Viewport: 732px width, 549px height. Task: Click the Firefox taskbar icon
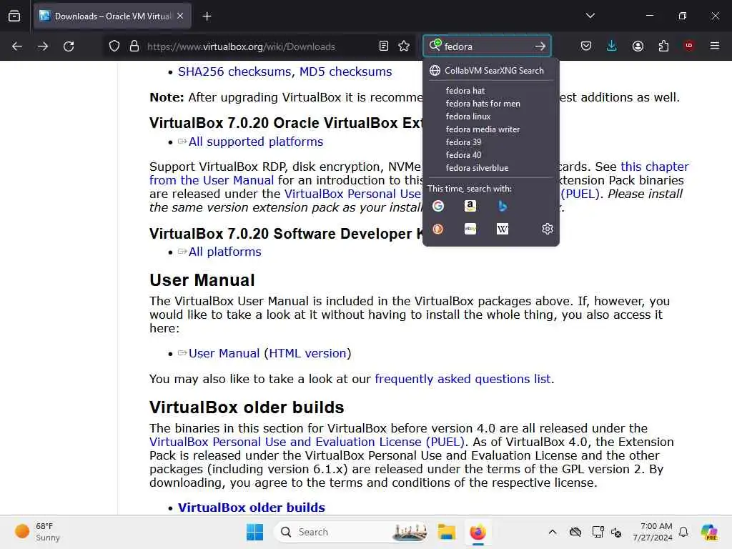(x=478, y=532)
